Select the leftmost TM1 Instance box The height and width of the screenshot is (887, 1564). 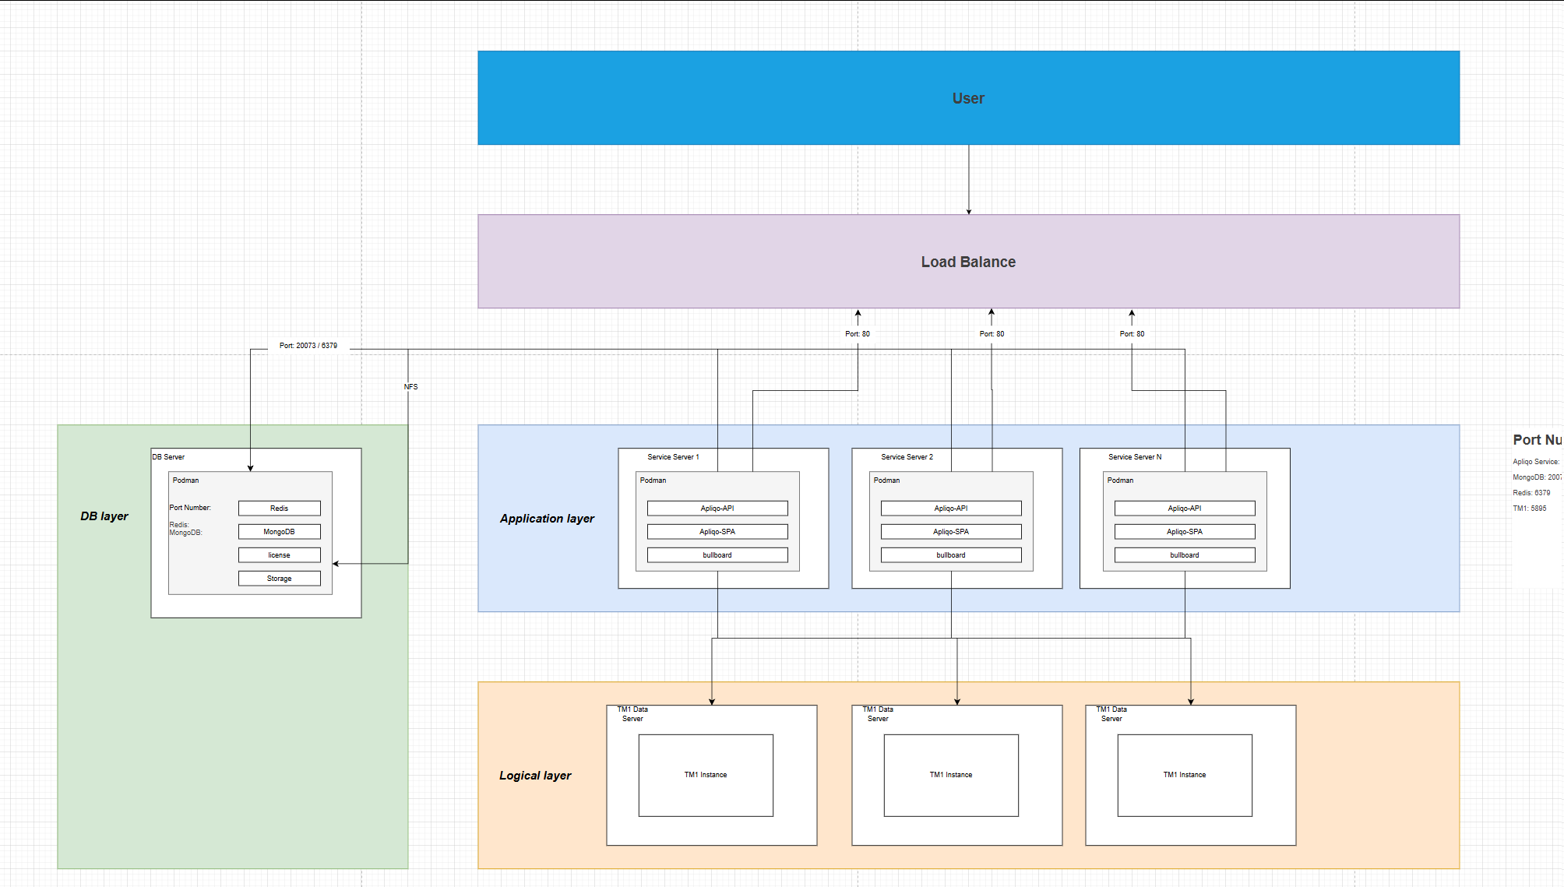pos(706,775)
